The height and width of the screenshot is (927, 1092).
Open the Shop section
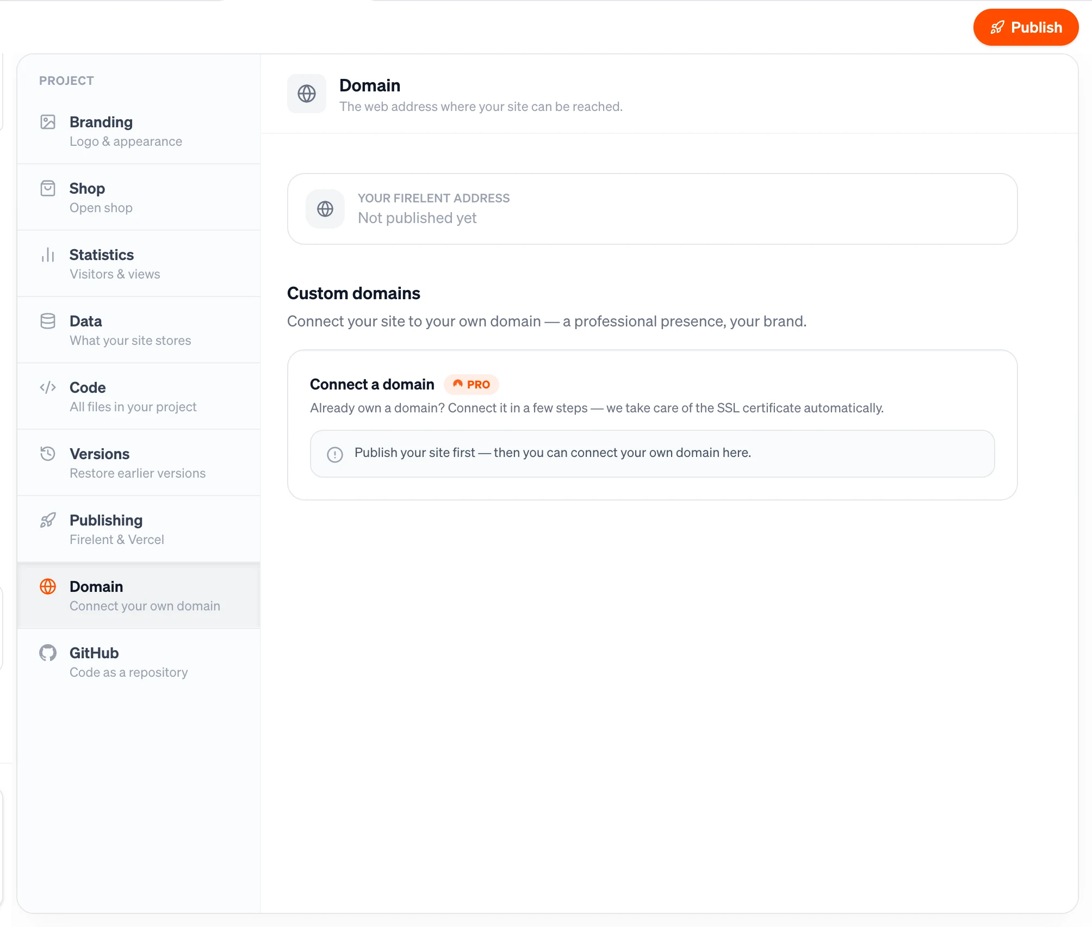(x=139, y=197)
